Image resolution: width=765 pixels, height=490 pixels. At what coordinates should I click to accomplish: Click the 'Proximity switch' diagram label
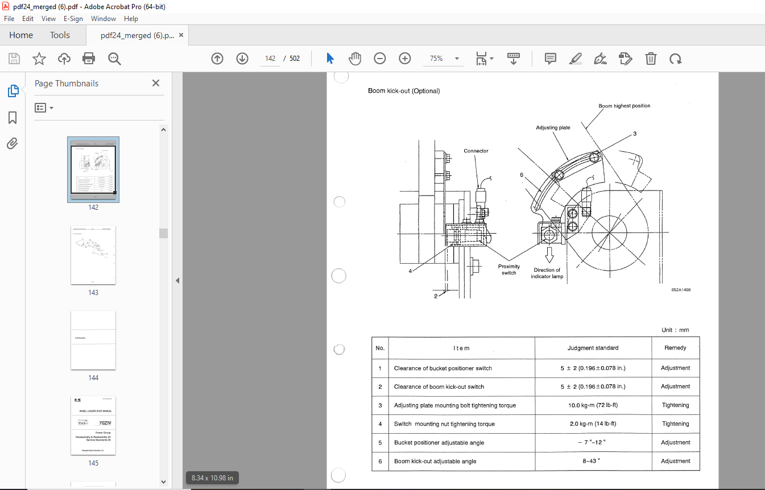click(509, 269)
